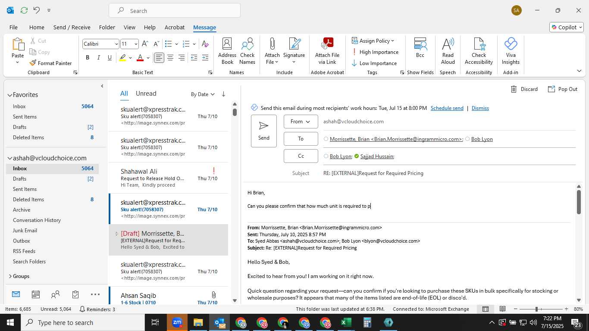Click the Send button
The image size is (589, 331).
click(x=264, y=131)
